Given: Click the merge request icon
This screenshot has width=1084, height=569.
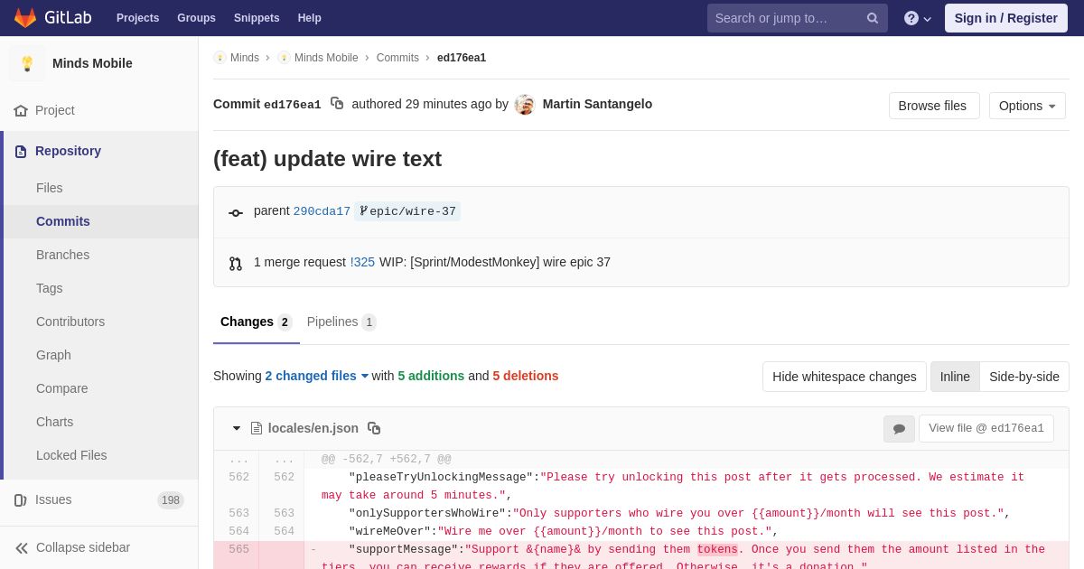Looking at the screenshot, I should [236, 264].
